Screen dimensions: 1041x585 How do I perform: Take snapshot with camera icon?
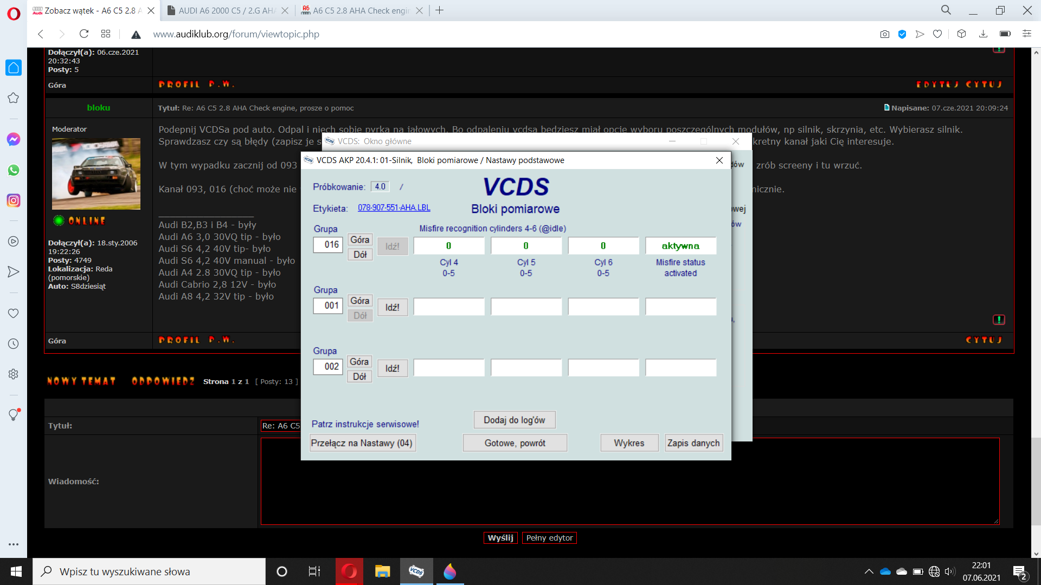point(885,34)
